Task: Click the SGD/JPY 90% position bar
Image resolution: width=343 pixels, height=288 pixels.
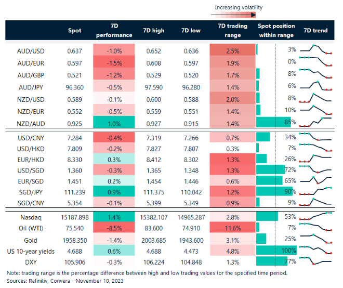Action: coord(275,191)
